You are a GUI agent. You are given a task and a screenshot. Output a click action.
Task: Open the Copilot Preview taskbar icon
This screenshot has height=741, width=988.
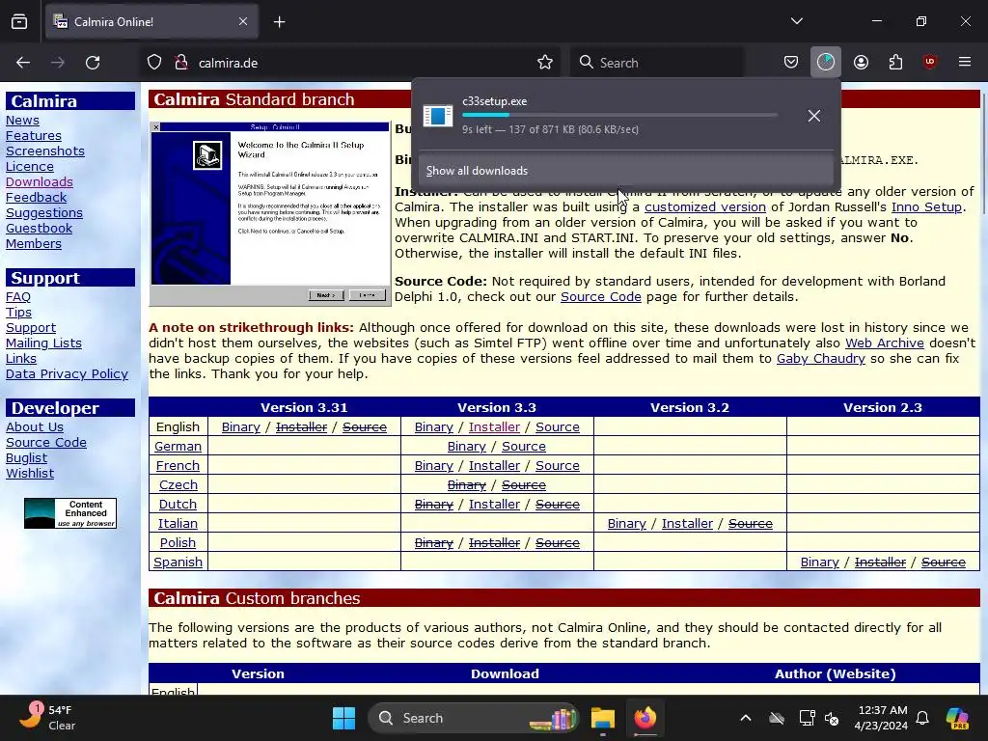point(957,718)
